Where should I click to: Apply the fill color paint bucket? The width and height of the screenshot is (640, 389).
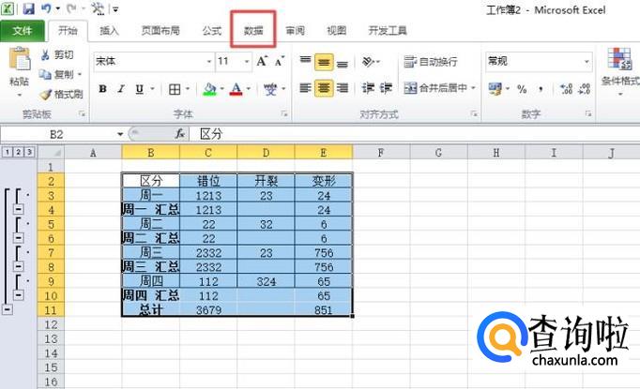(x=210, y=89)
